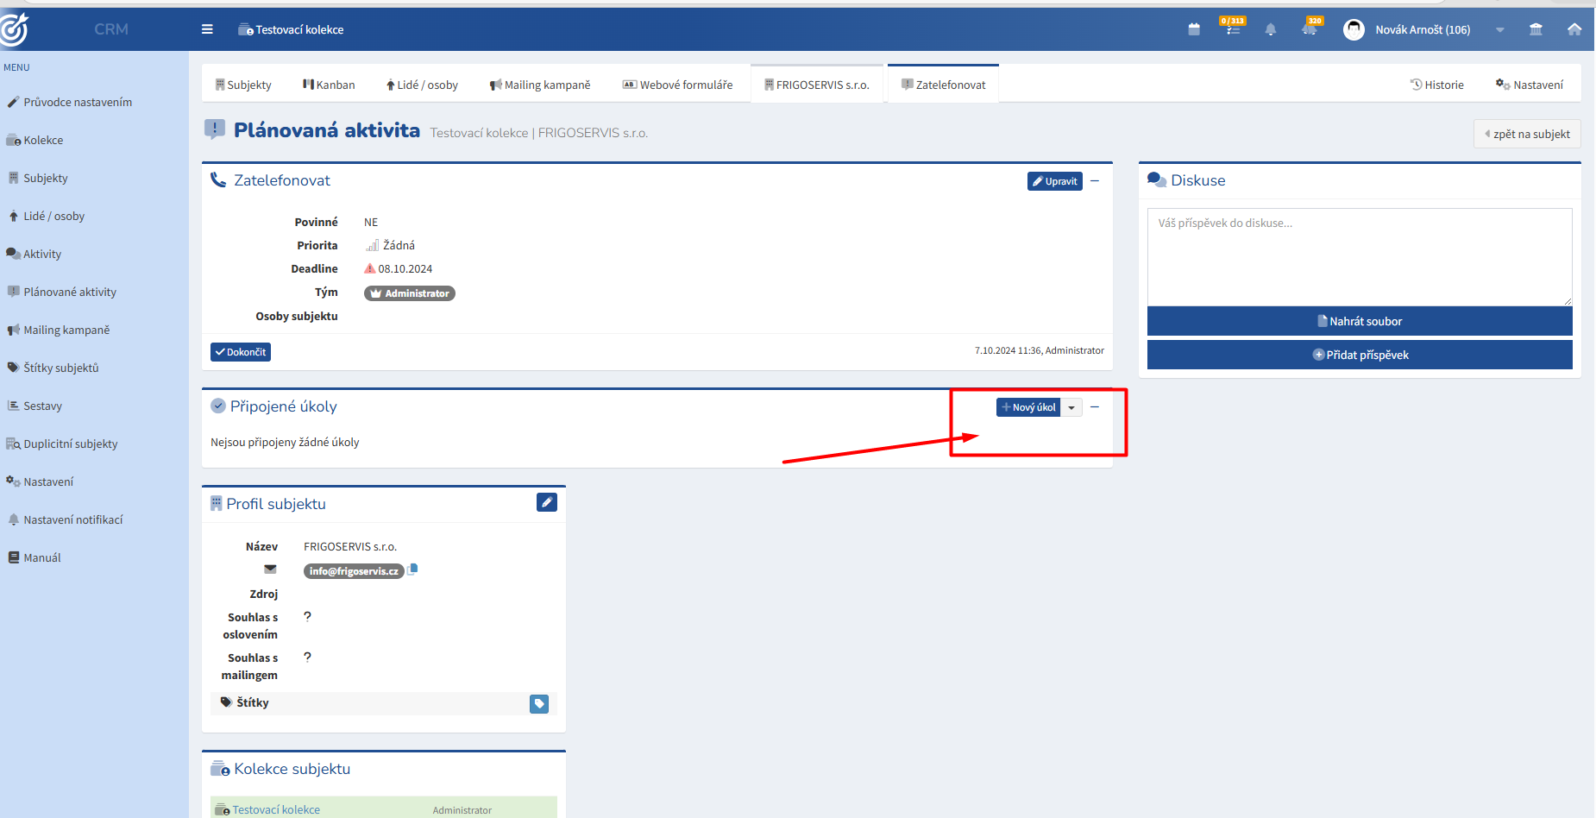Screen dimensions: 1596x818
Task: Open the notifications bell icon
Action: tap(1271, 29)
